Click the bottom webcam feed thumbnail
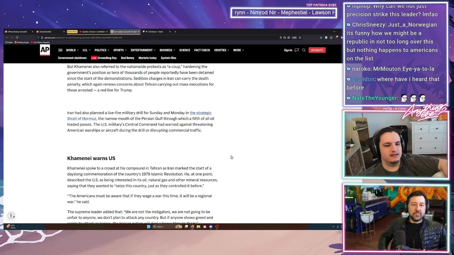Screen dimensions: 454x255 (x=396, y=218)
